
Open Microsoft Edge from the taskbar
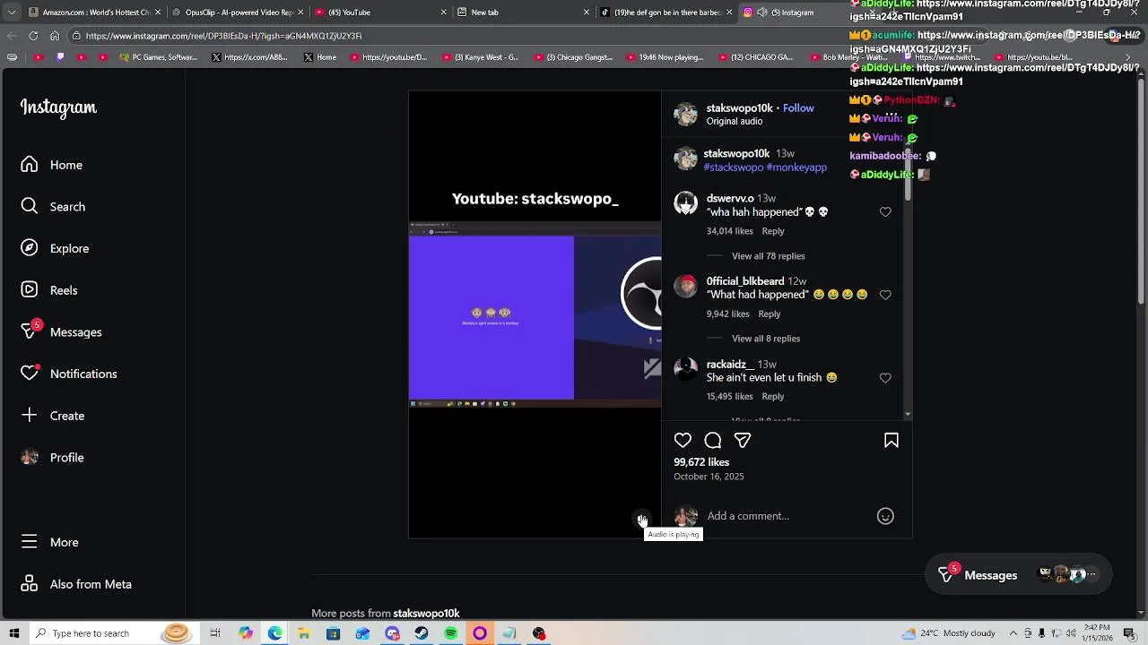point(274,633)
